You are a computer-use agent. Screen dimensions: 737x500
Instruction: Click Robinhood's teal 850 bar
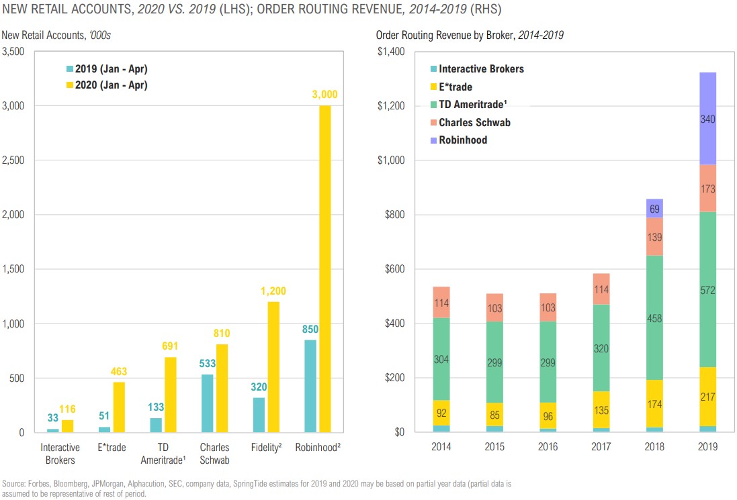click(310, 386)
